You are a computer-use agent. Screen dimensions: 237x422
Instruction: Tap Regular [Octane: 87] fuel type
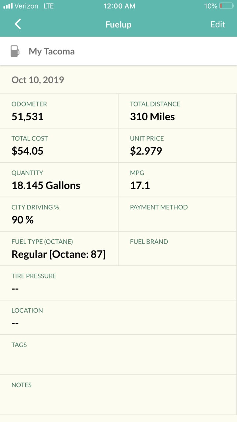[x=59, y=254]
